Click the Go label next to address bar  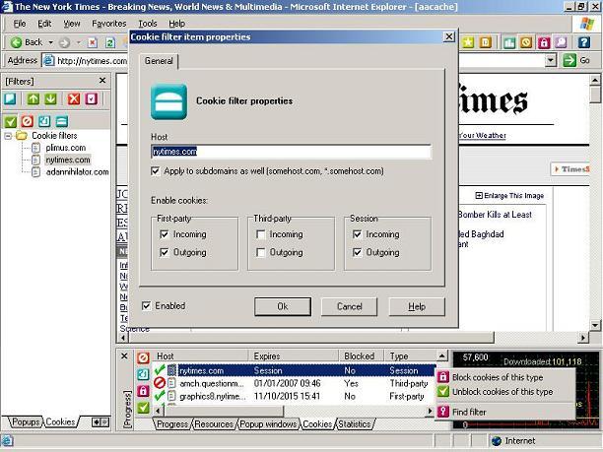tap(585, 60)
